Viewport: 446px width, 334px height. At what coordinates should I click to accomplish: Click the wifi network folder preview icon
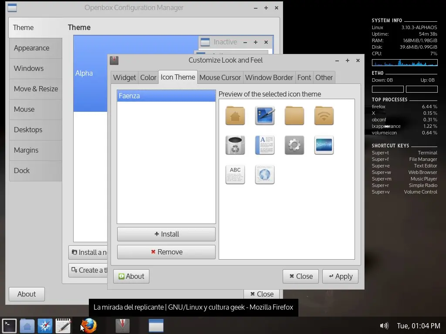324,116
